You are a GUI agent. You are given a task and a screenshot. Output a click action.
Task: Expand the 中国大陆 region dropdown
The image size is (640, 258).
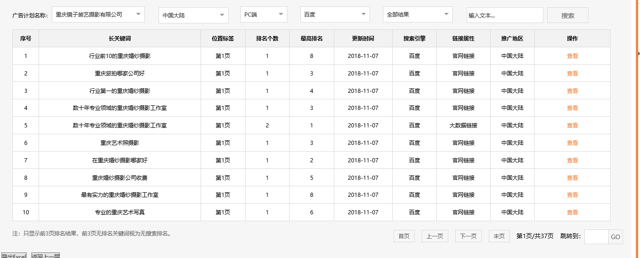194,15
